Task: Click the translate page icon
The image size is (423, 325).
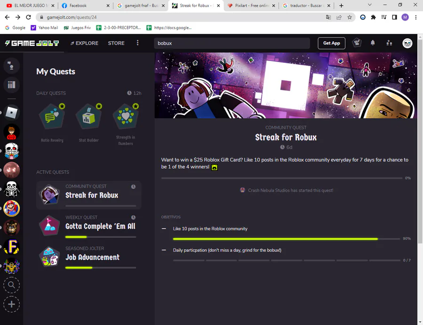Action: tap(329, 17)
